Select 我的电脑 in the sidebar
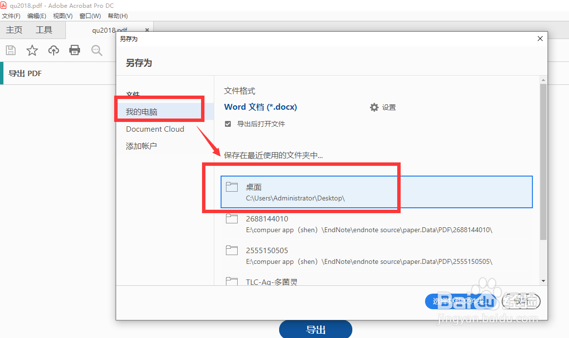Screen dimensions: 569x338 click(x=165, y=112)
